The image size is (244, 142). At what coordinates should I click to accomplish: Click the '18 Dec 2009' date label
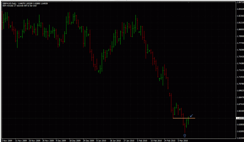pyautogui.click(x=75, y=140)
